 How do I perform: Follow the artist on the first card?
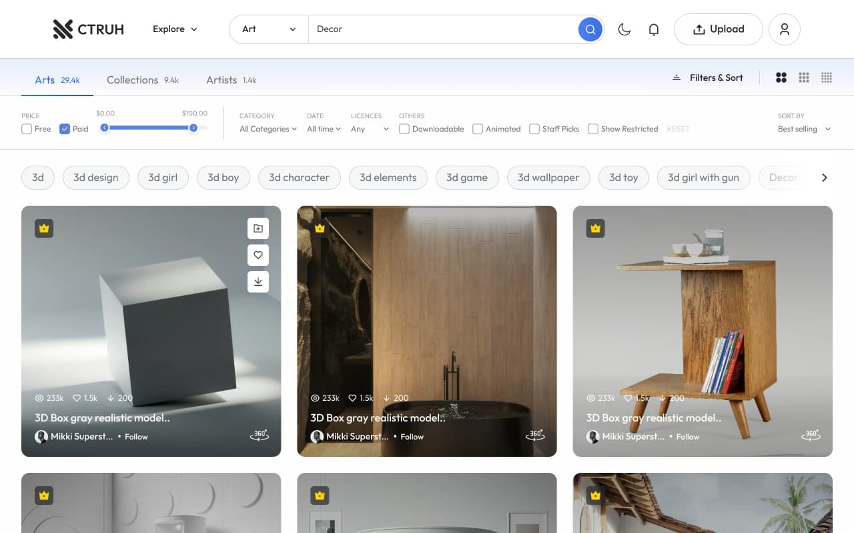click(136, 437)
